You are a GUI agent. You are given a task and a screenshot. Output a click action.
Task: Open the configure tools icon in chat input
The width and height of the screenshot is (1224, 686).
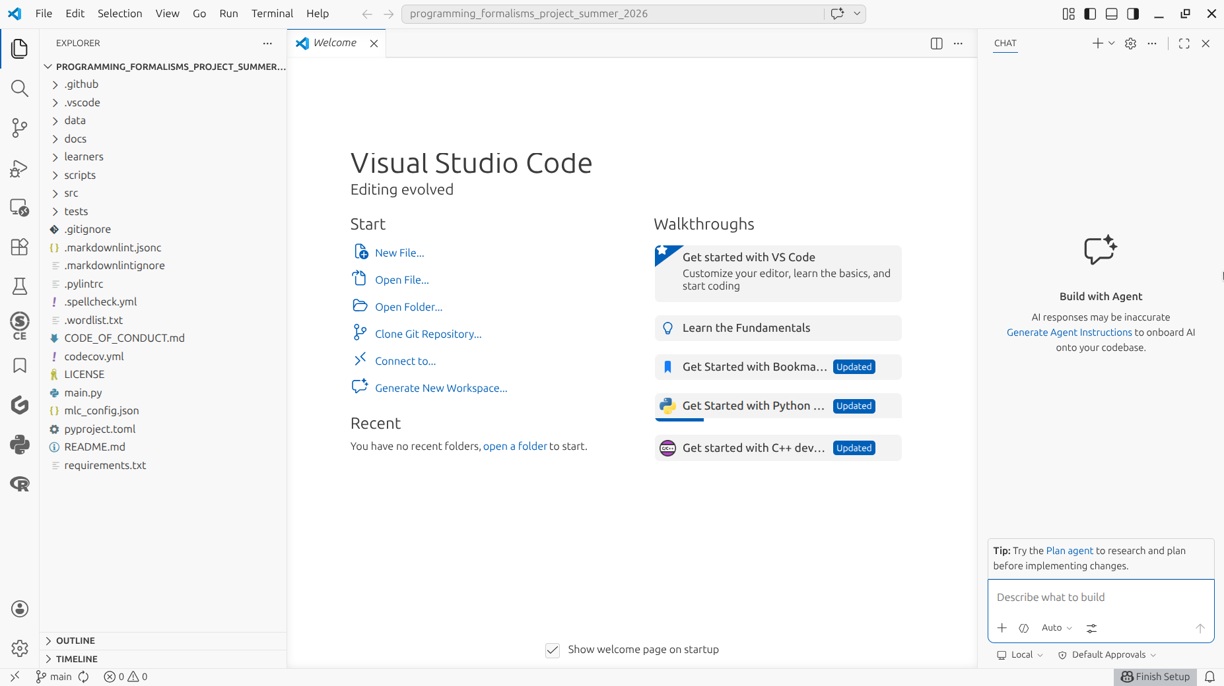pyautogui.click(x=1091, y=628)
